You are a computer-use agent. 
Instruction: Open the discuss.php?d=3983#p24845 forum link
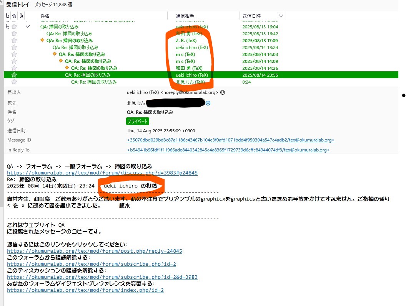[x=102, y=173]
